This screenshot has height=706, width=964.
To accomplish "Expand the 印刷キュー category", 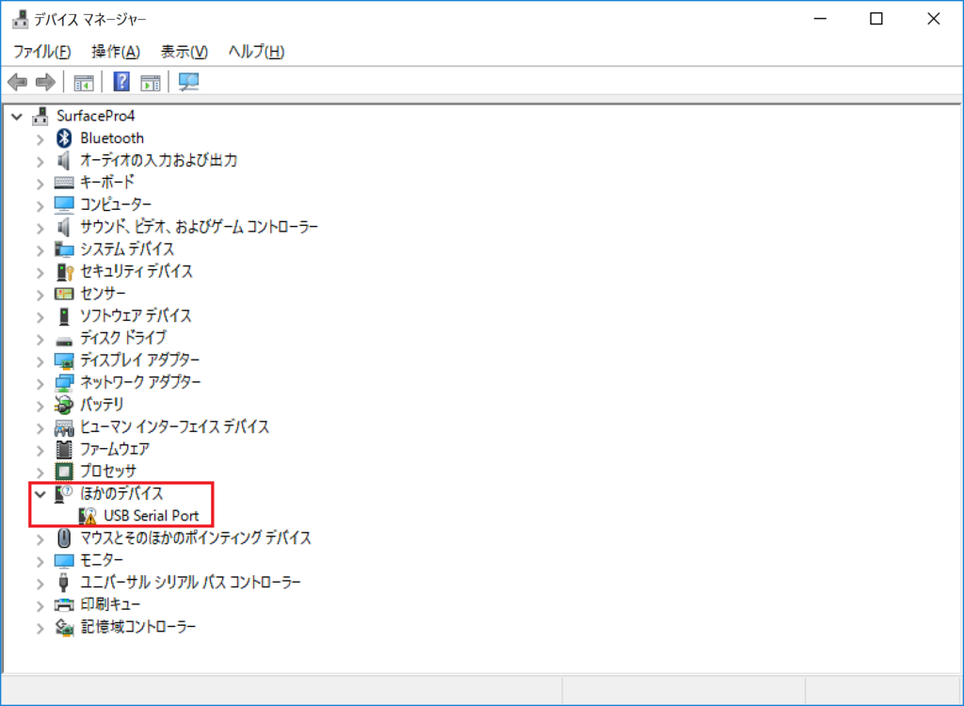I will point(40,605).
